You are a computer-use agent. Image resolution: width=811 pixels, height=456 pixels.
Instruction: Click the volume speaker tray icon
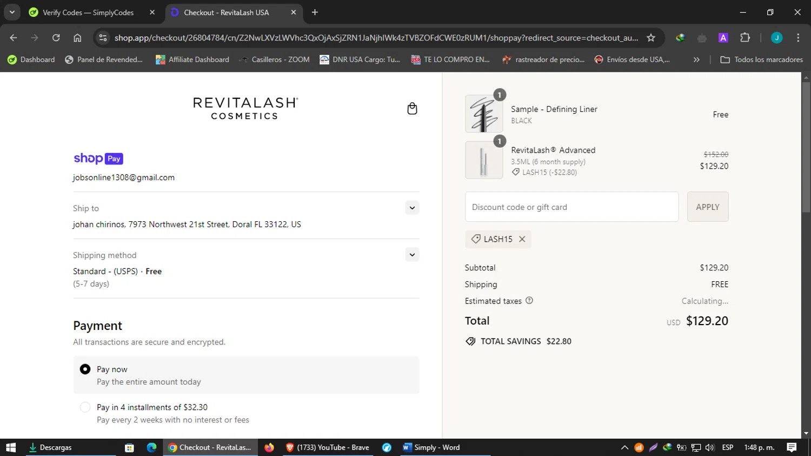(x=710, y=447)
